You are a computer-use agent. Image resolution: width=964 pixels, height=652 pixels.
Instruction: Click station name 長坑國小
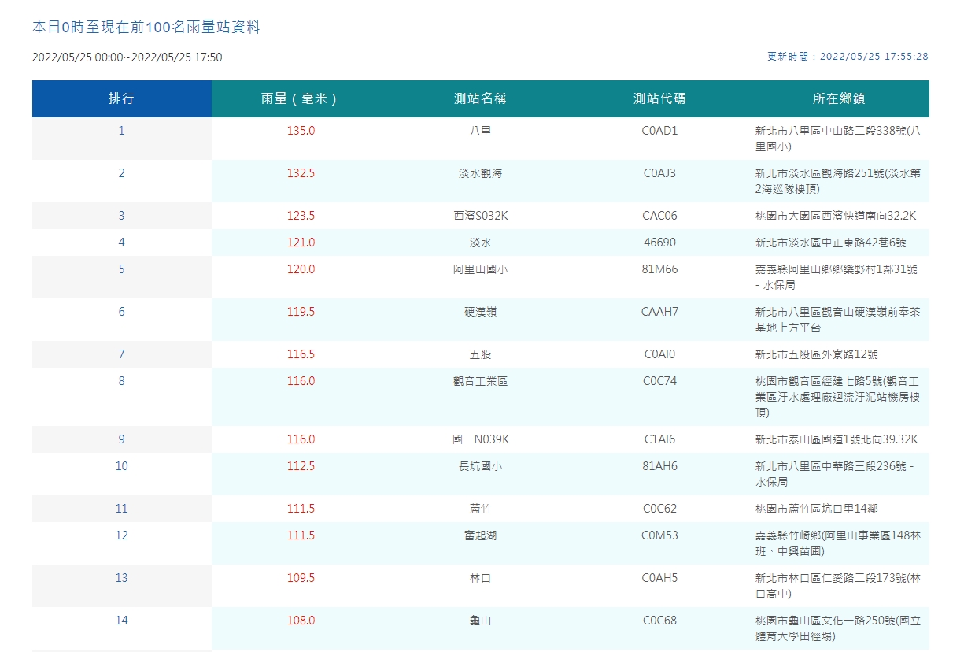pyautogui.click(x=480, y=466)
